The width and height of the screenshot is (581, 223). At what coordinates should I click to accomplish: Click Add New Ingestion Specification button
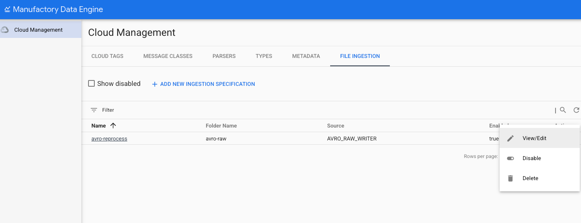[x=207, y=84]
